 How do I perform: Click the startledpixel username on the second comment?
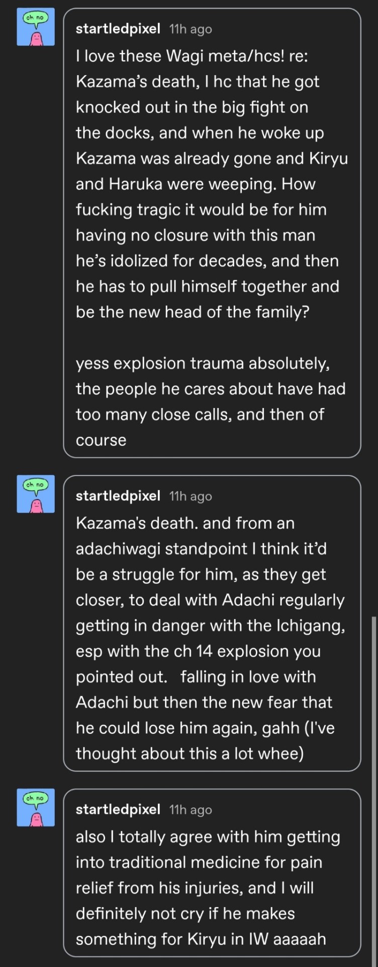118,496
